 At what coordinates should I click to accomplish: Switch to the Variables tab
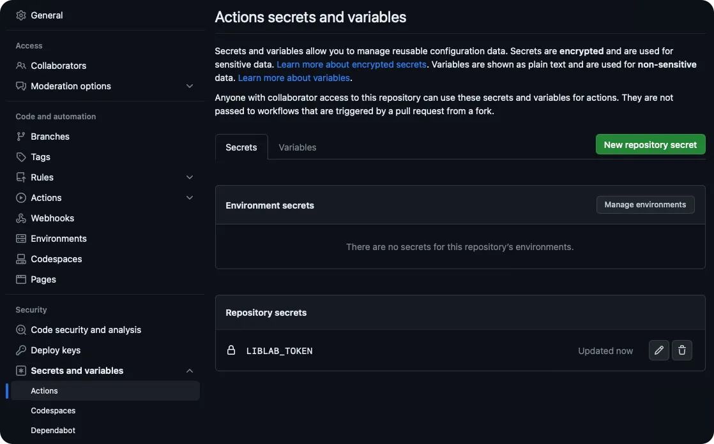[x=296, y=147]
